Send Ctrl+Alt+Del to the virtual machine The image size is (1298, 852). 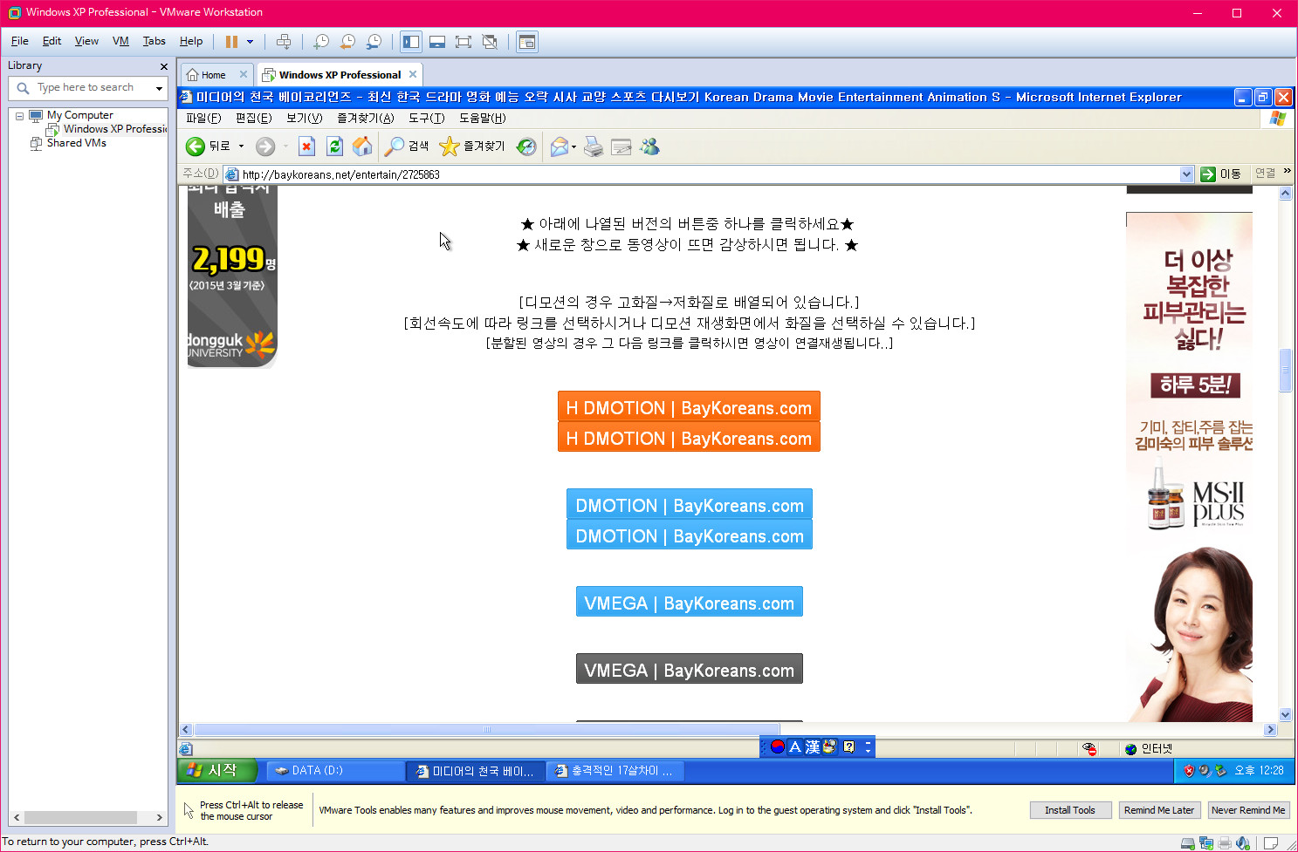[284, 42]
